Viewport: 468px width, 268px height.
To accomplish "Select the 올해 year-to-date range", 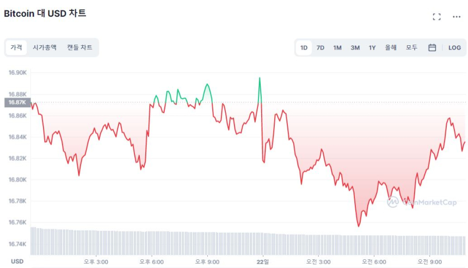I will (391, 48).
